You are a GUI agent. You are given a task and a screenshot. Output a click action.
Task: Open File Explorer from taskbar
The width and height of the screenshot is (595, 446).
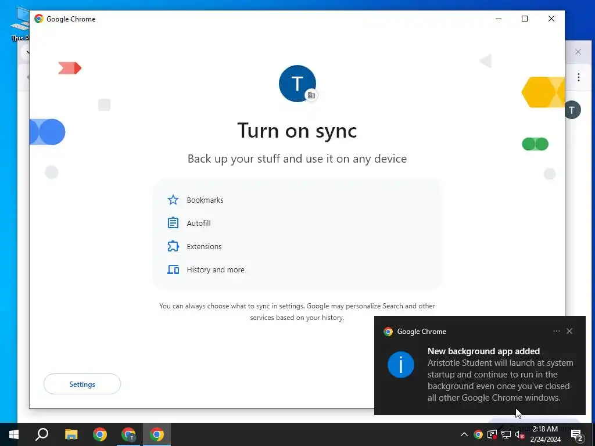71,434
